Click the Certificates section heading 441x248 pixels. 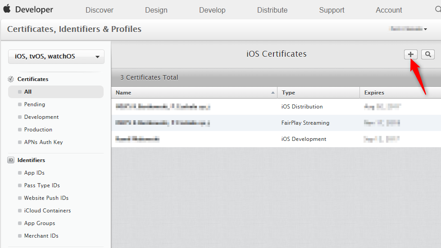click(33, 79)
